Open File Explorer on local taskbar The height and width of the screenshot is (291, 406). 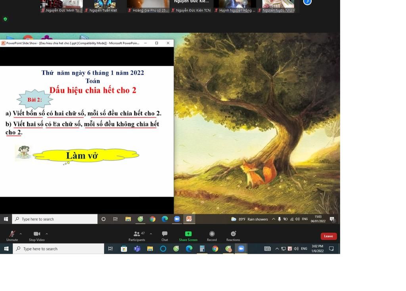coord(150,249)
